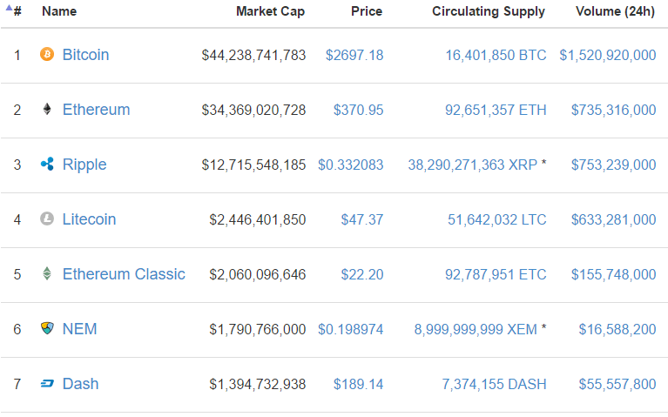Screen dimensions: 668x417
Task: Open the Bitcoin name link
Action: click(x=85, y=55)
